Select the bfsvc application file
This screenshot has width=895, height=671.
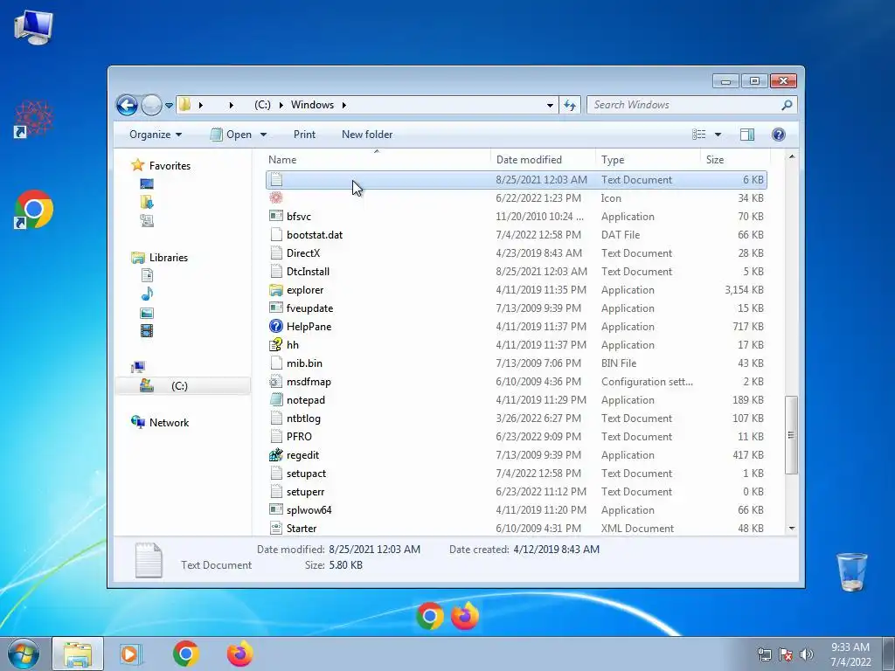click(517, 217)
